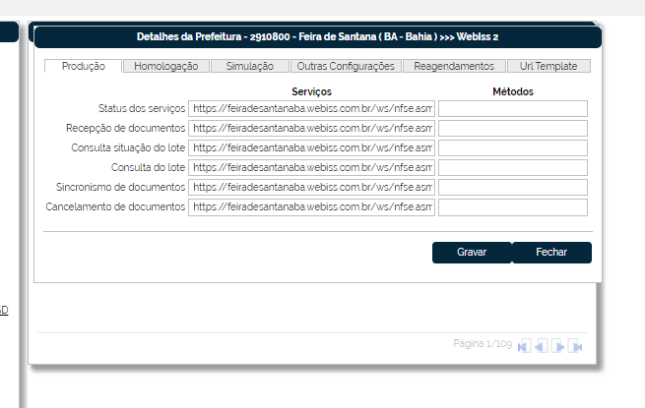Focus Métodos field for Consulta do lote
Screen dimensions: 645x408
[x=513, y=168]
